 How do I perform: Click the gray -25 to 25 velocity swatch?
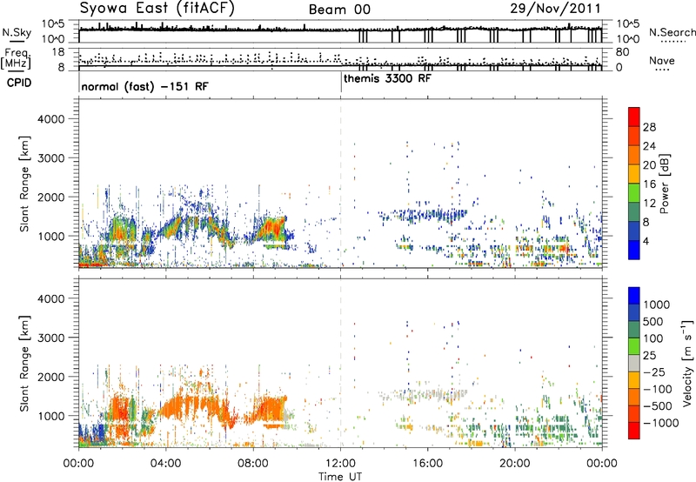(x=634, y=363)
